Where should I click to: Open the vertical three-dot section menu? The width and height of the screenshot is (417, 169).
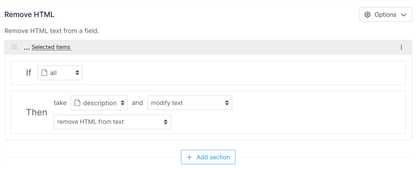click(x=401, y=47)
